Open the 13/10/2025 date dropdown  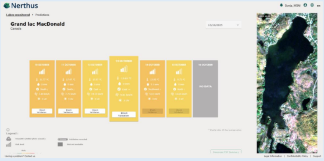(x=223, y=25)
